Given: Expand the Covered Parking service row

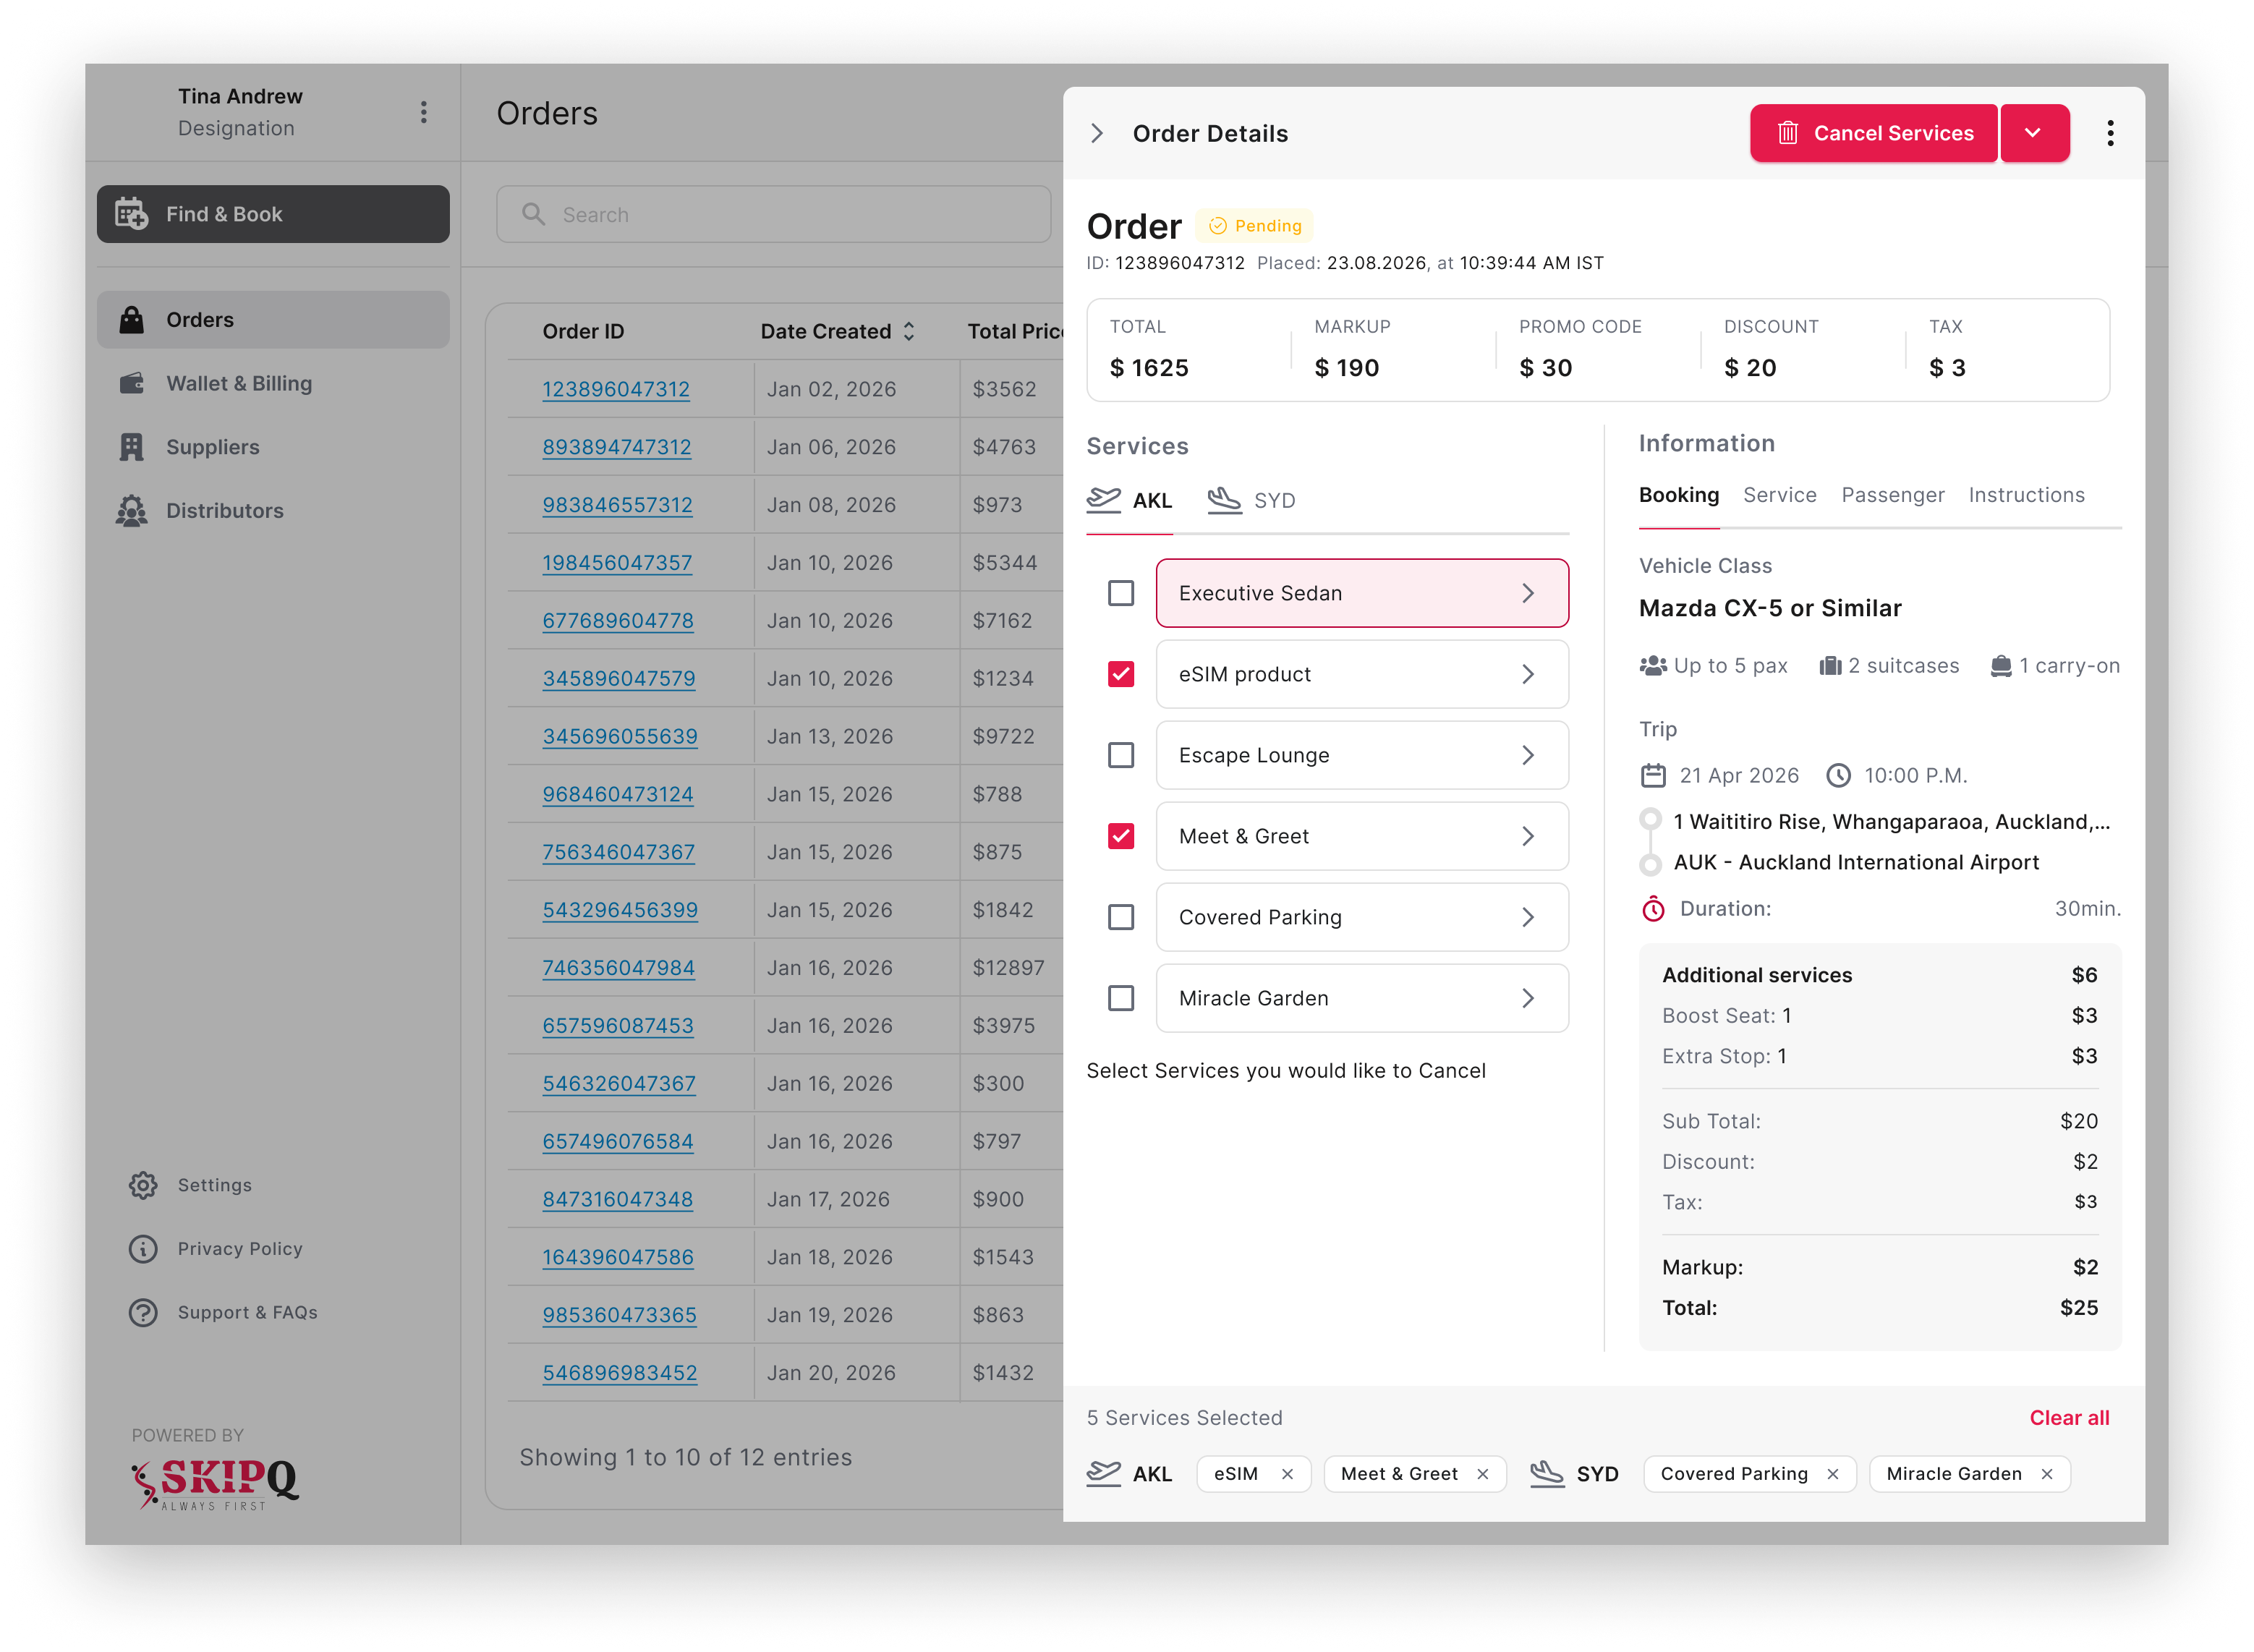Looking at the screenshot, I should click(1362, 917).
